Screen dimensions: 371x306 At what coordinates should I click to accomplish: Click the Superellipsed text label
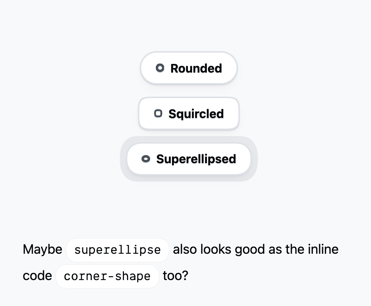tap(196, 159)
